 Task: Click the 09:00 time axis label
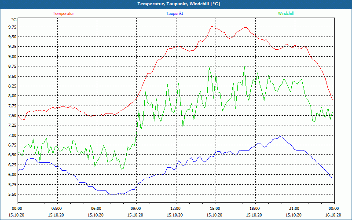(x=136, y=208)
